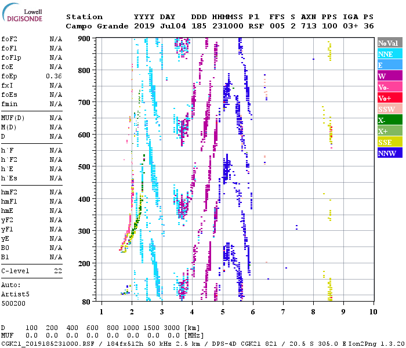Click the 300 km height axis label
406x348 pixels.
84,231
